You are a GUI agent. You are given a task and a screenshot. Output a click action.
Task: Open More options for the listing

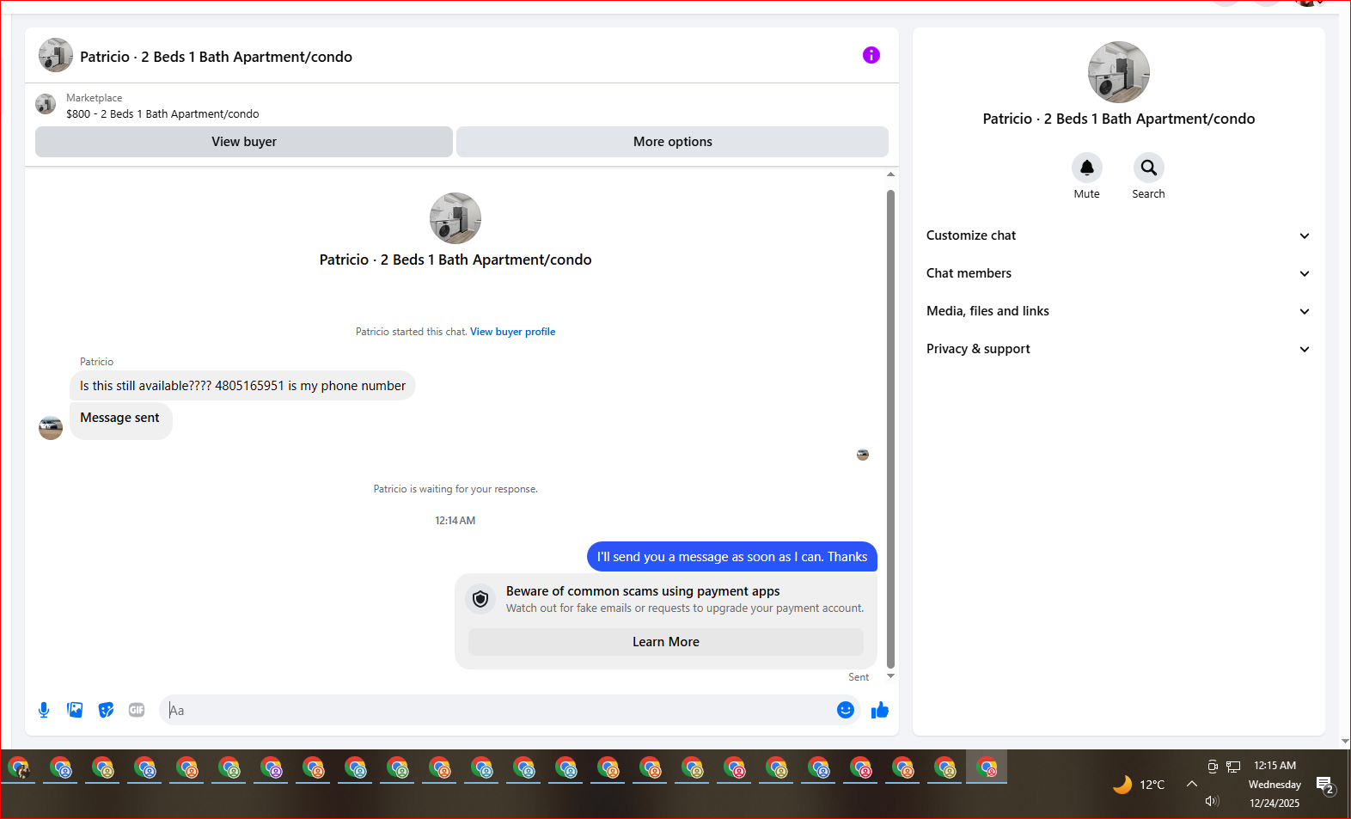tap(672, 142)
